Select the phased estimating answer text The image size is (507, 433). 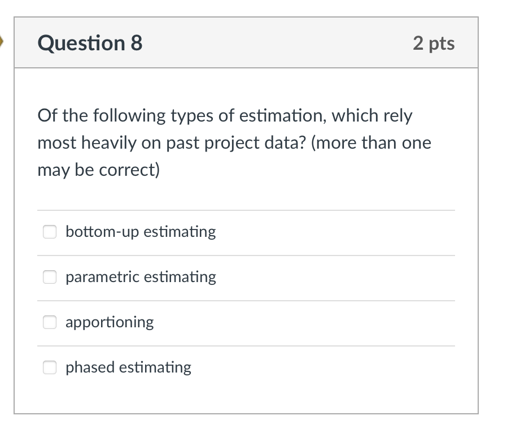pos(128,367)
